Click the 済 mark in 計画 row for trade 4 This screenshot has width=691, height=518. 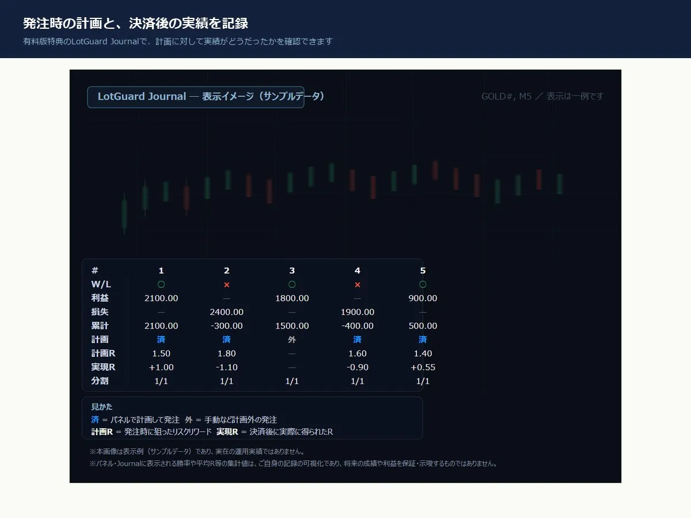tap(358, 340)
